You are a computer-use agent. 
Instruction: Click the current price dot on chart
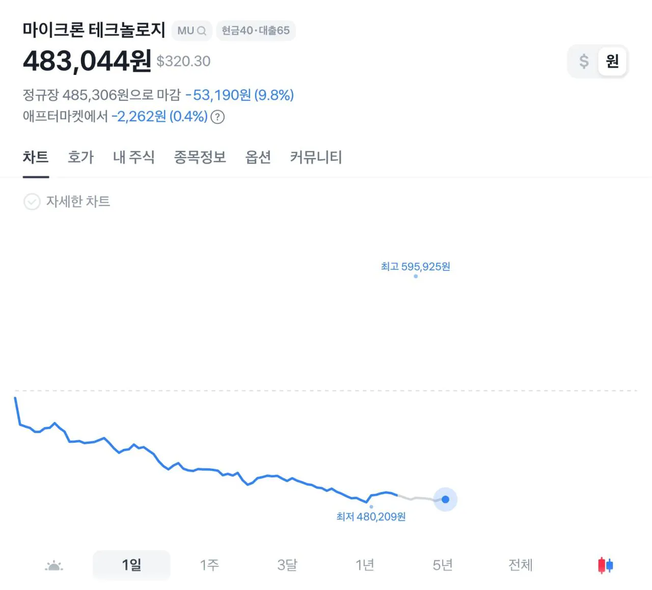(x=445, y=499)
